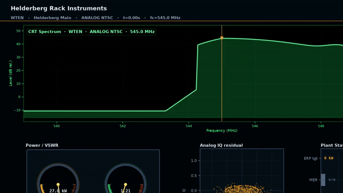Click the 'fc=545.0 MHz' center frequency readout
This screenshot has width=343, height=193.
click(165, 18)
